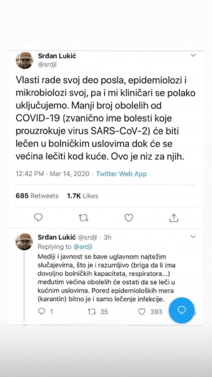Expand more options for Srđan Lukić's first tweet

coord(193,54)
